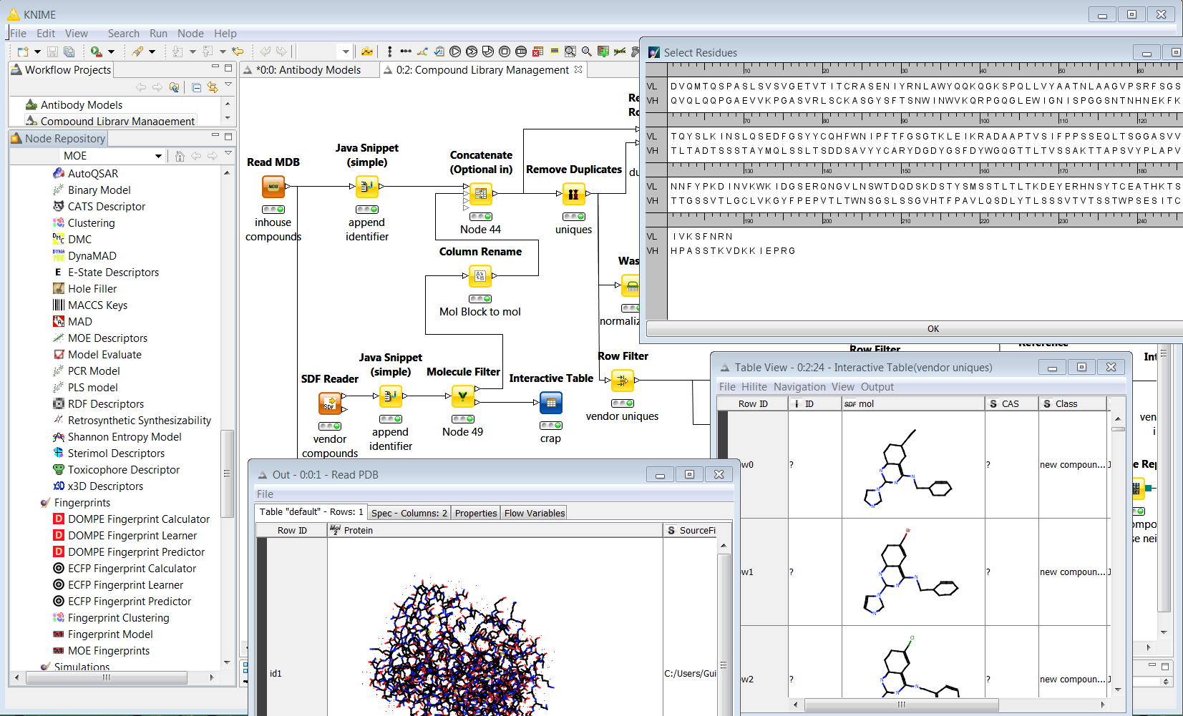The height and width of the screenshot is (716, 1183).
Task: Open view menu arrow of Workflow Projects panel
Action: [228, 86]
